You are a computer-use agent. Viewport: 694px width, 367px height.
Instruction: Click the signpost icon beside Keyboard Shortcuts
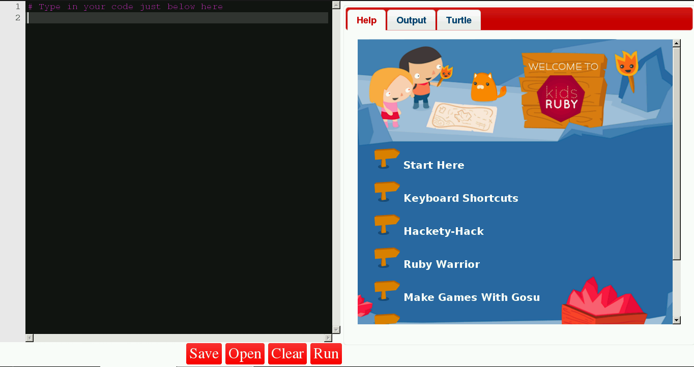pyautogui.click(x=387, y=192)
